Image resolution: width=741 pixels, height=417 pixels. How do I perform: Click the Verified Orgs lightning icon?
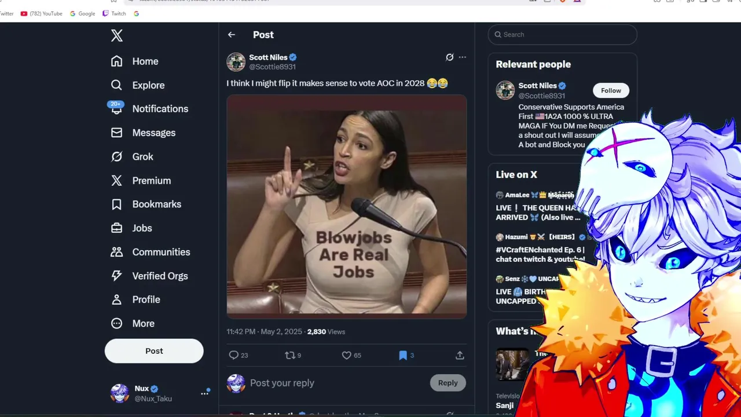117,276
